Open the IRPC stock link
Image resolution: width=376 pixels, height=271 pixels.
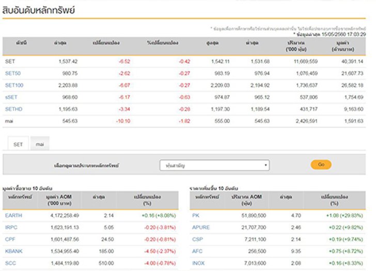click(11, 228)
